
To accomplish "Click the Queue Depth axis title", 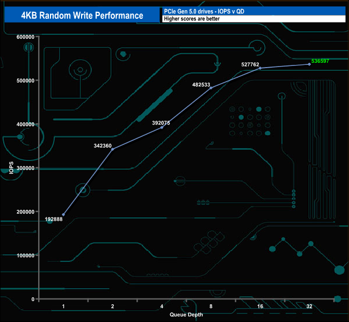I will [186, 314].
